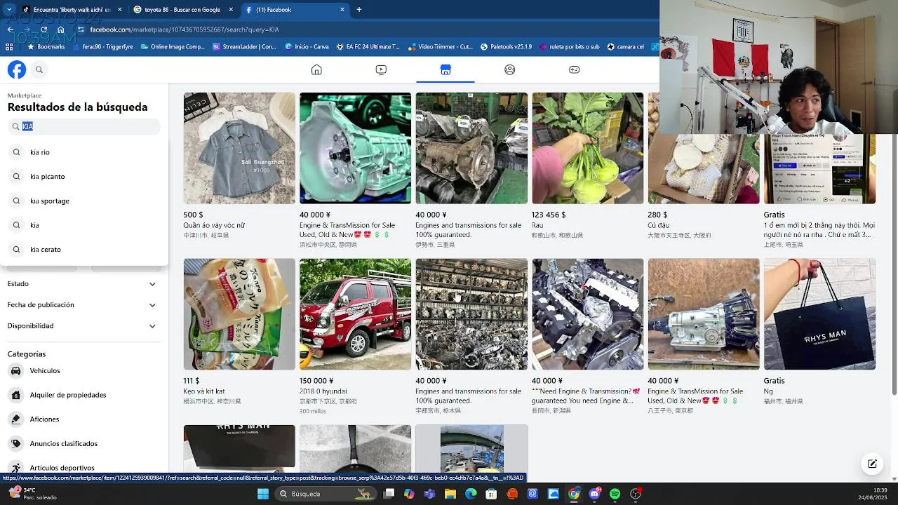Open a new browser tab

359,10
